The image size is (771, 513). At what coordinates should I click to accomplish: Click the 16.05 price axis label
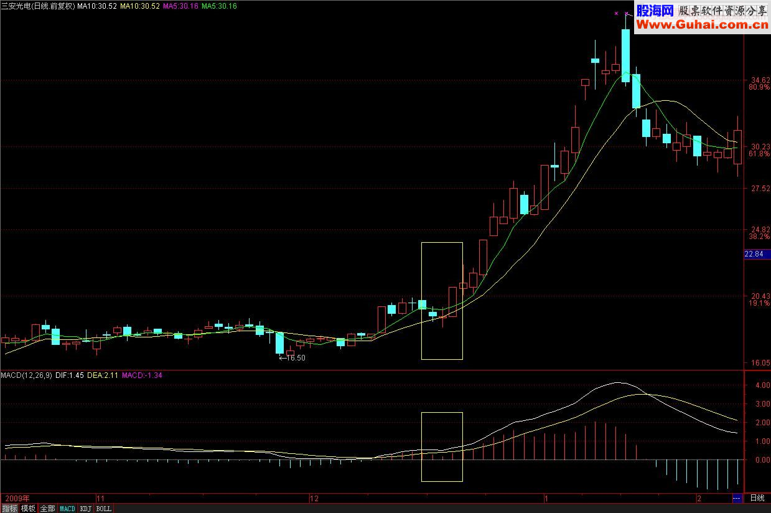(x=760, y=362)
